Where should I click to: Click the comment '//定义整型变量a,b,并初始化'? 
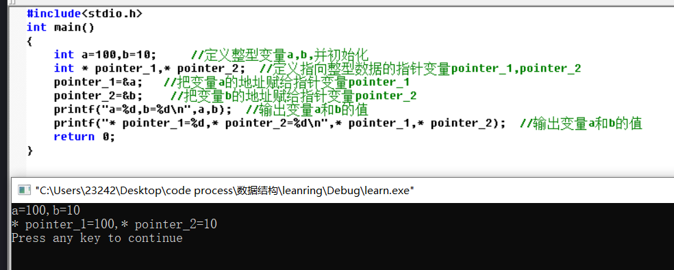280,55
